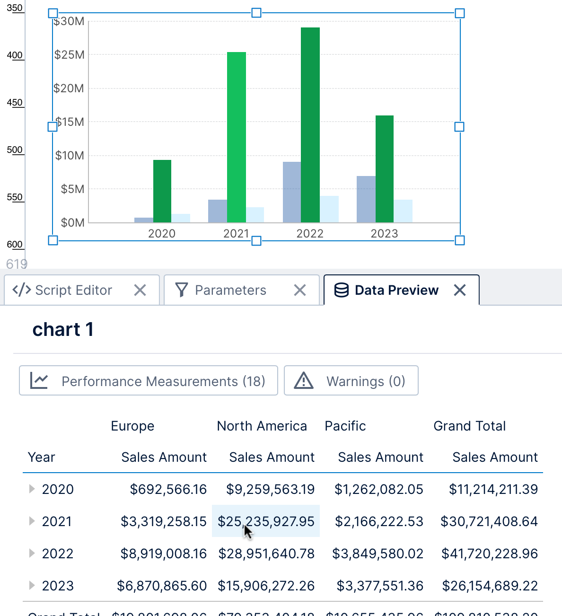562x616 pixels.
Task: Click the Grand Total column header
Action: [469, 426]
